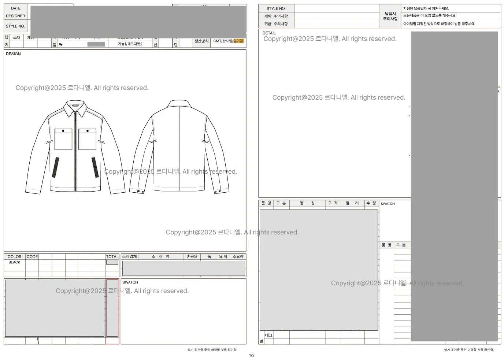This screenshot has width=504, height=359.
Task: Select the right chest pocket on front jacket
Action: click(x=88, y=139)
